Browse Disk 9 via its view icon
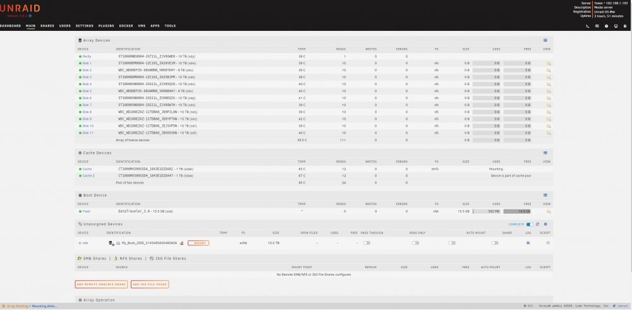Viewport: 632px width, 311px height. pyautogui.click(x=548, y=119)
